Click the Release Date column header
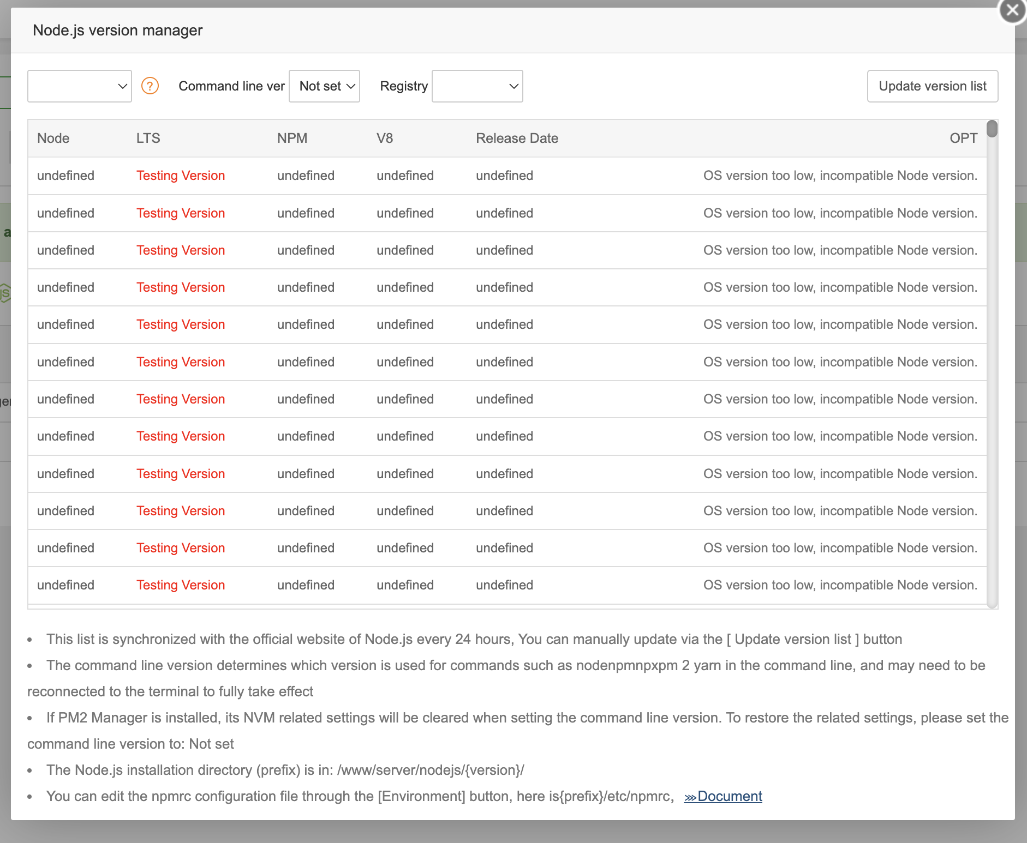This screenshot has width=1027, height=843. [517, 139]
